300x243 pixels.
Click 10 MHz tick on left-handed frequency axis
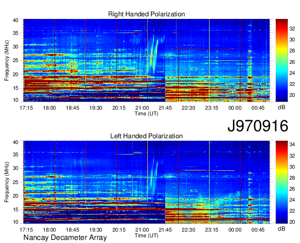[x=15, y=222]
